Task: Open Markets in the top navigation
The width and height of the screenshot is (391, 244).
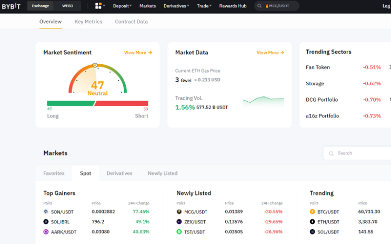Action: [x=148, y=6]
